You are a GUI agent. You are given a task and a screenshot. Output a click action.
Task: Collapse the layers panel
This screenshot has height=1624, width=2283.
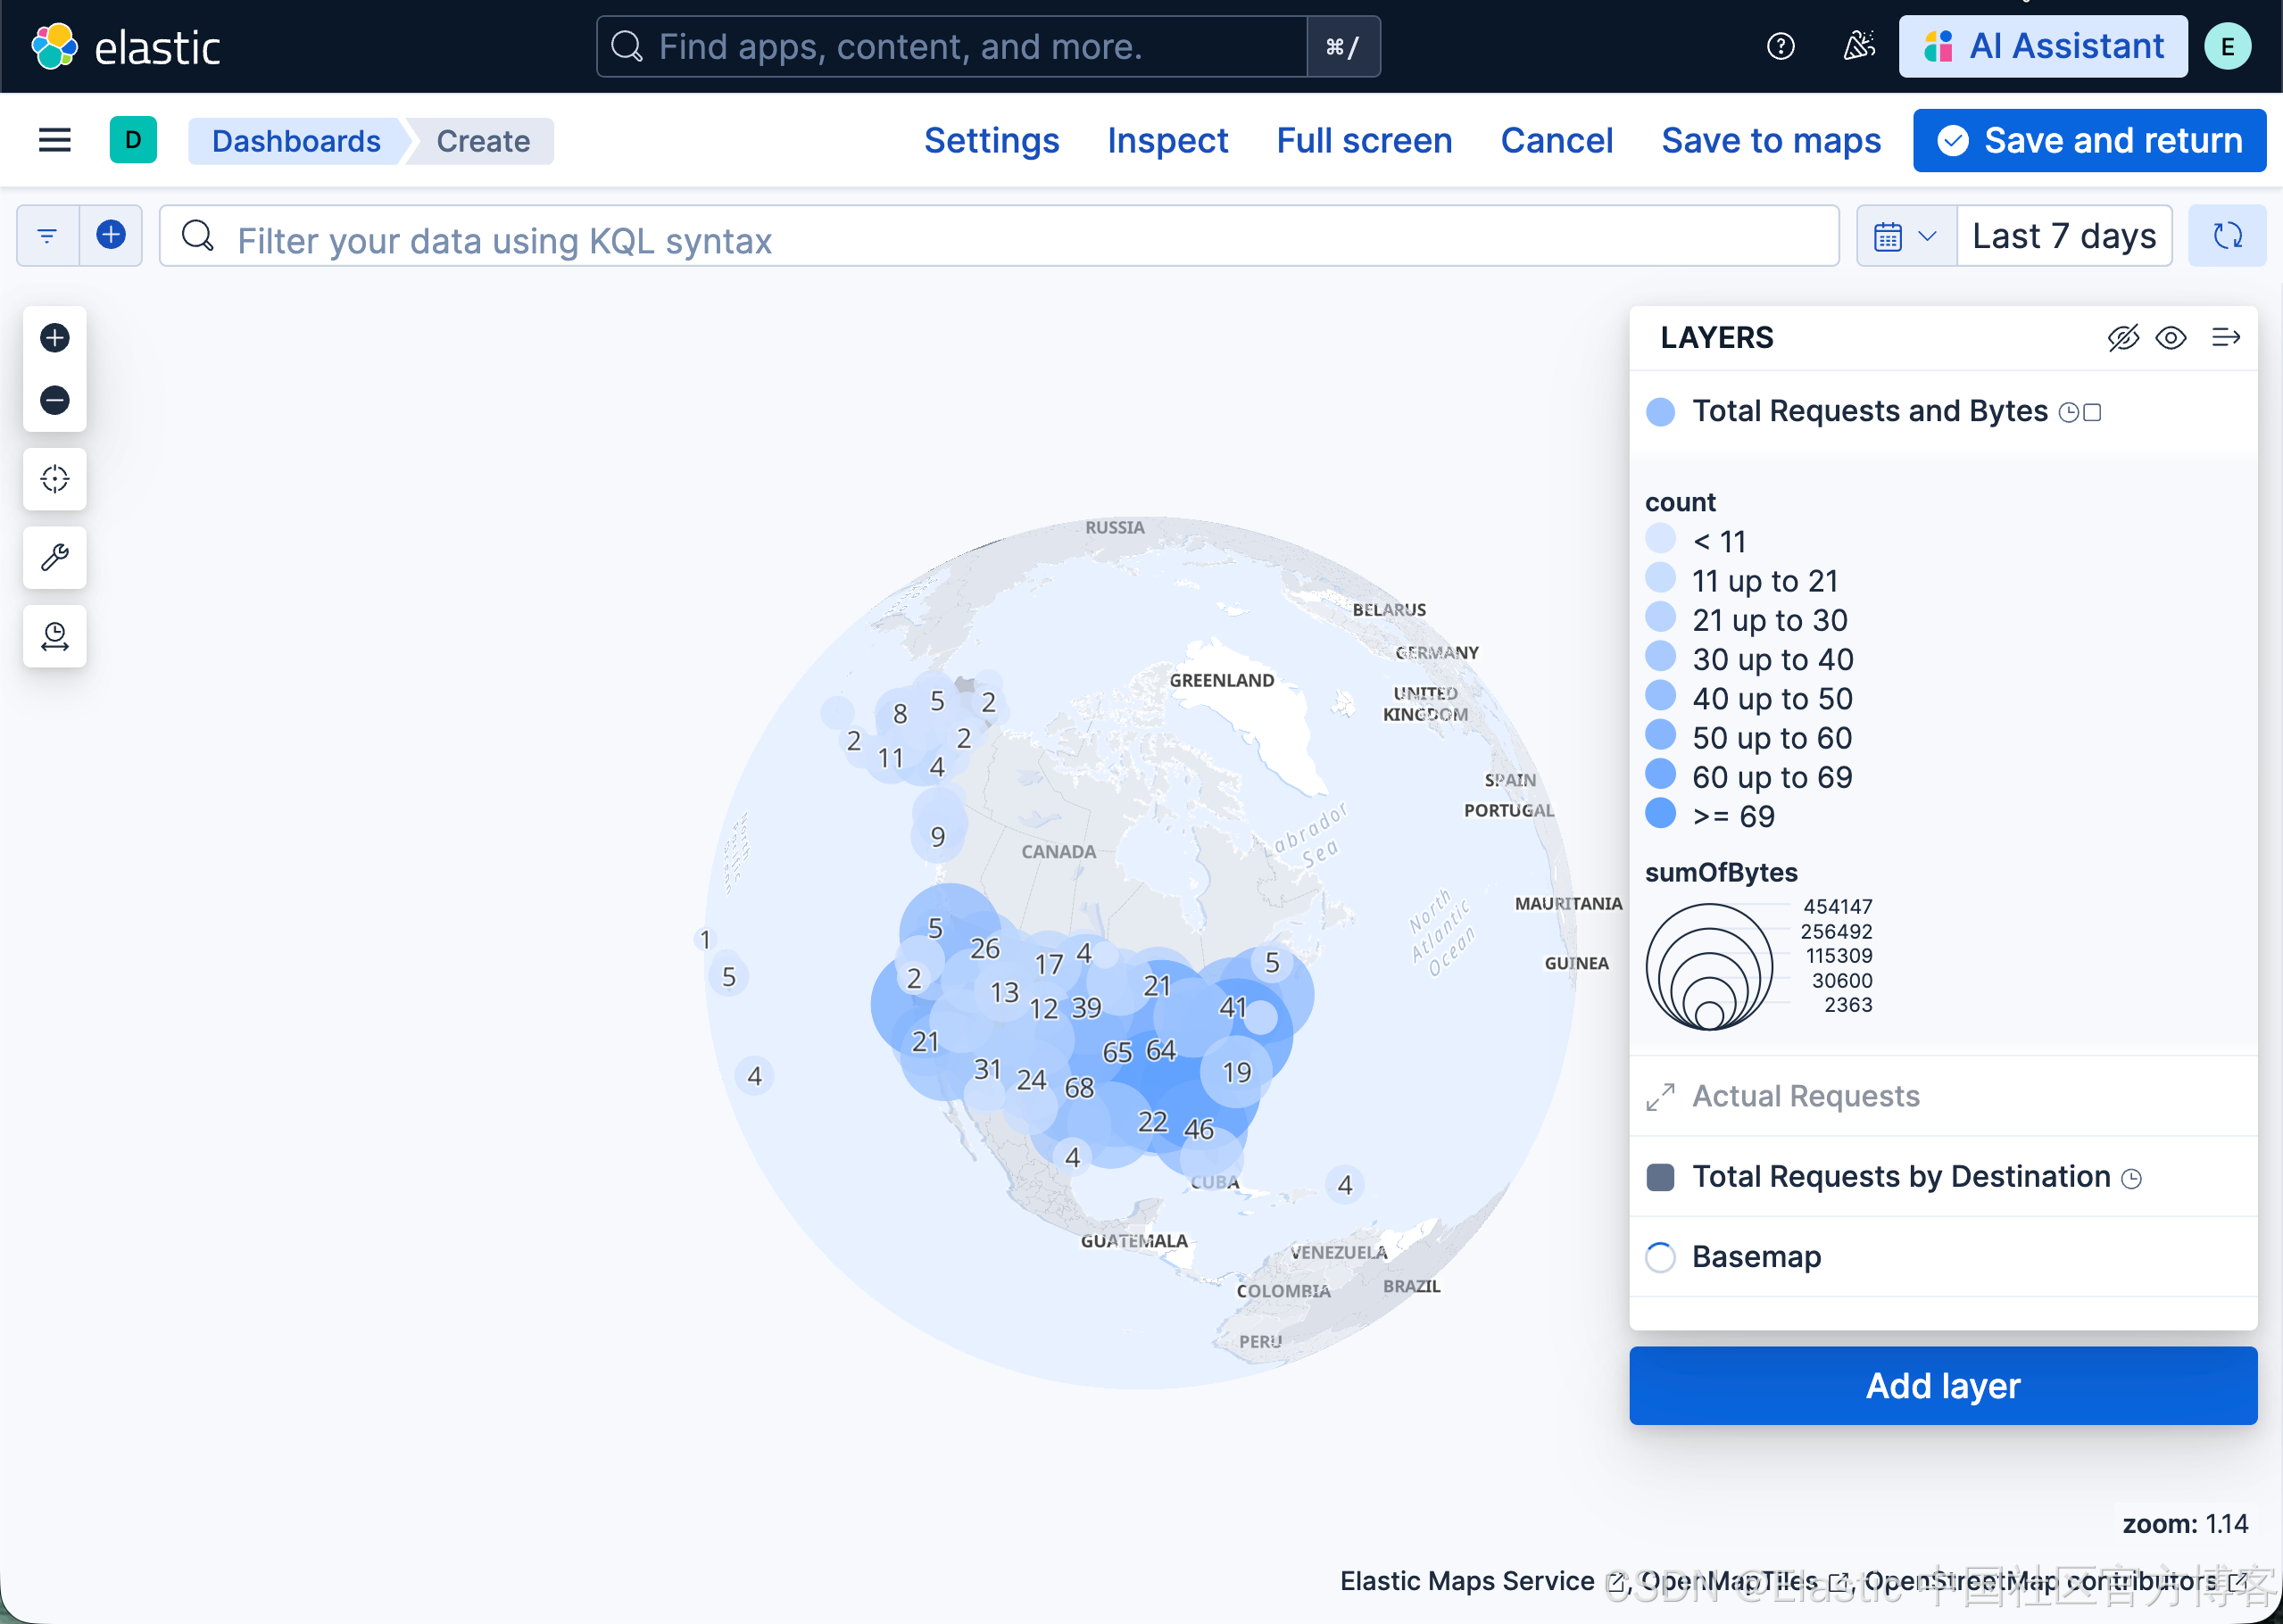tap(2225, 338)
